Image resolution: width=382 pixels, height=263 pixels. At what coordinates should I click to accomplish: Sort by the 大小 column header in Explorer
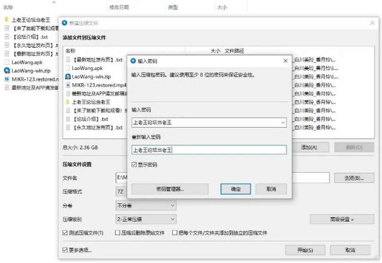coord(222,7)
